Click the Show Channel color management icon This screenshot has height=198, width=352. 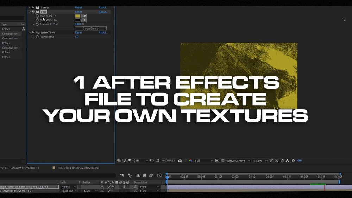coord(190,161)
